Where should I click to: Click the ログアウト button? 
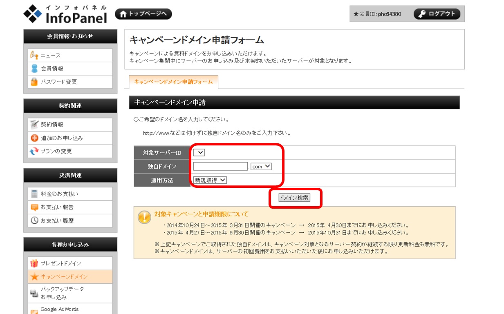437,14
